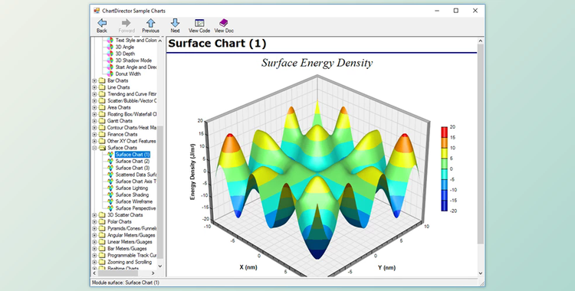
Task: Click tree panel horizontal scrollbar right arrow
Action: (153, 273)
